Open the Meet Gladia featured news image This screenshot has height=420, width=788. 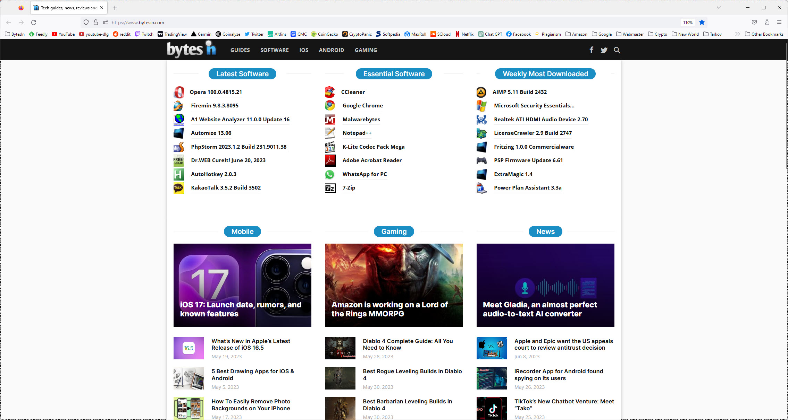click(545, 285)
